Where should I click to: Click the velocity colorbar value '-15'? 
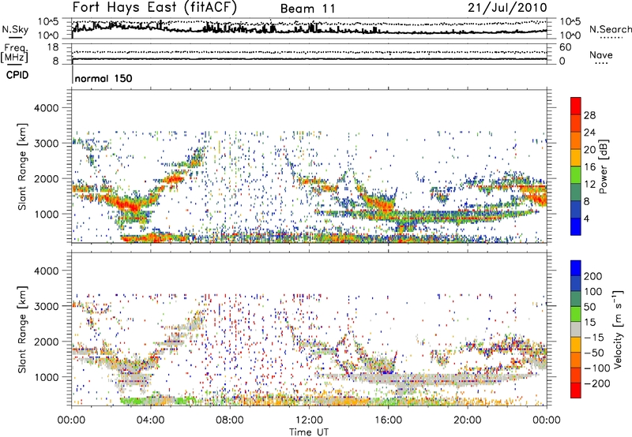pos(594,337)
